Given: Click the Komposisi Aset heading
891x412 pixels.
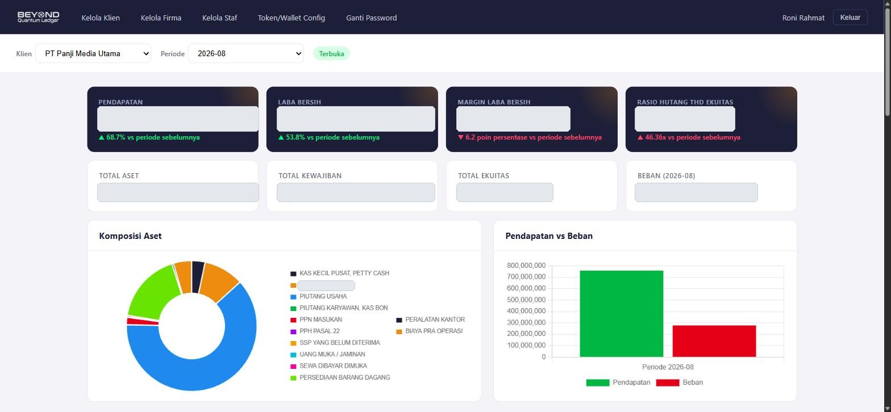Looking at the screenshot, I should (130, 236).
